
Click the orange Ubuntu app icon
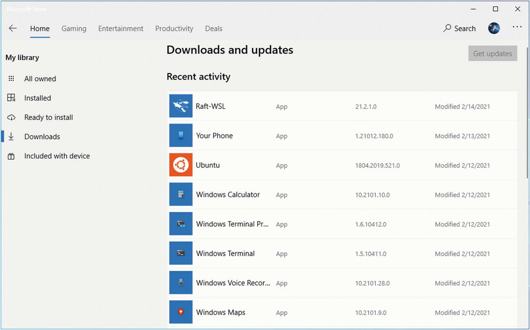tap(181, 165)
